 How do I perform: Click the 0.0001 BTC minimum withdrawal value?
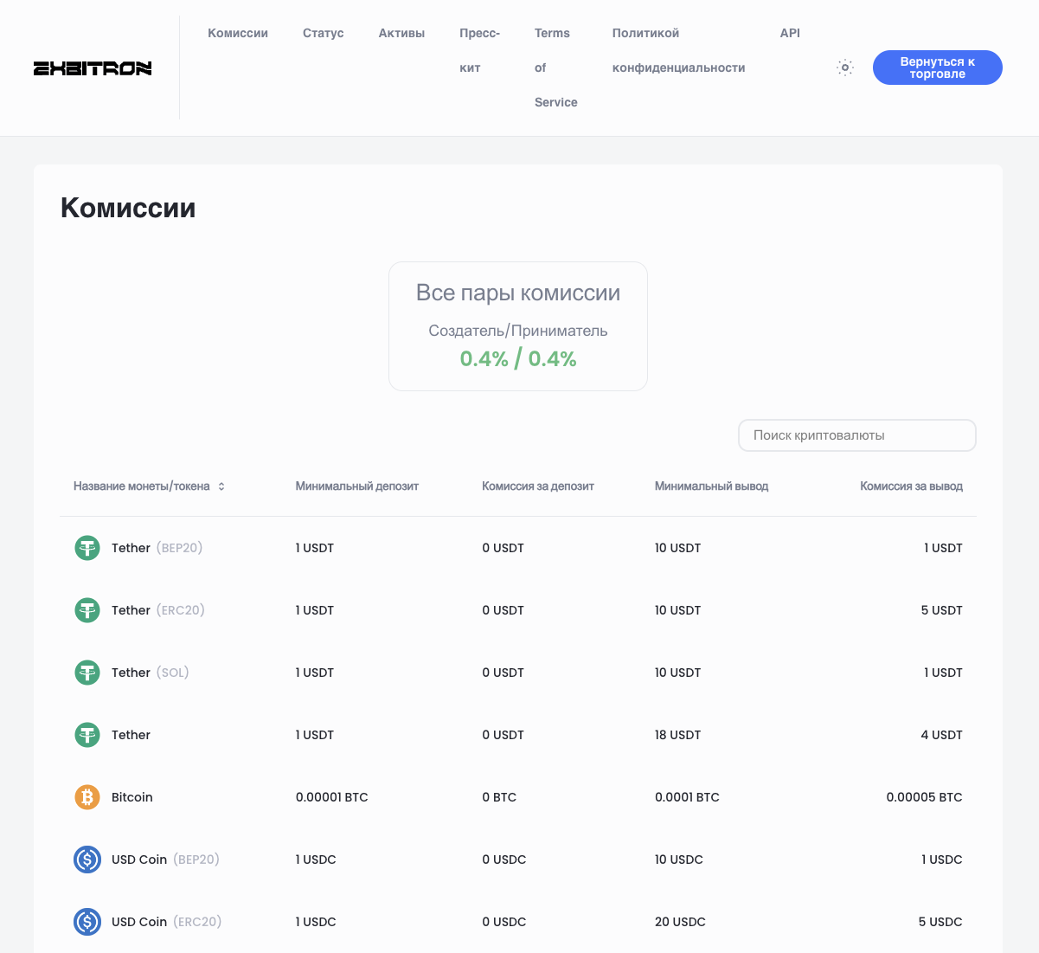(x=687, y=797)
